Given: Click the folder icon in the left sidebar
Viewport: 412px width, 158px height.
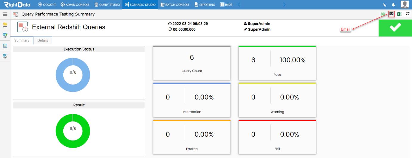Looking at the screenshot, I should tap(5, 25).
